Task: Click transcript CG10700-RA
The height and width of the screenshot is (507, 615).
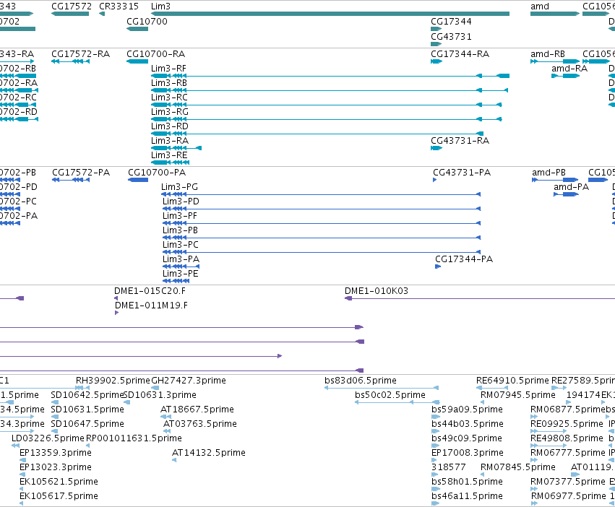Action: (155, 53)
